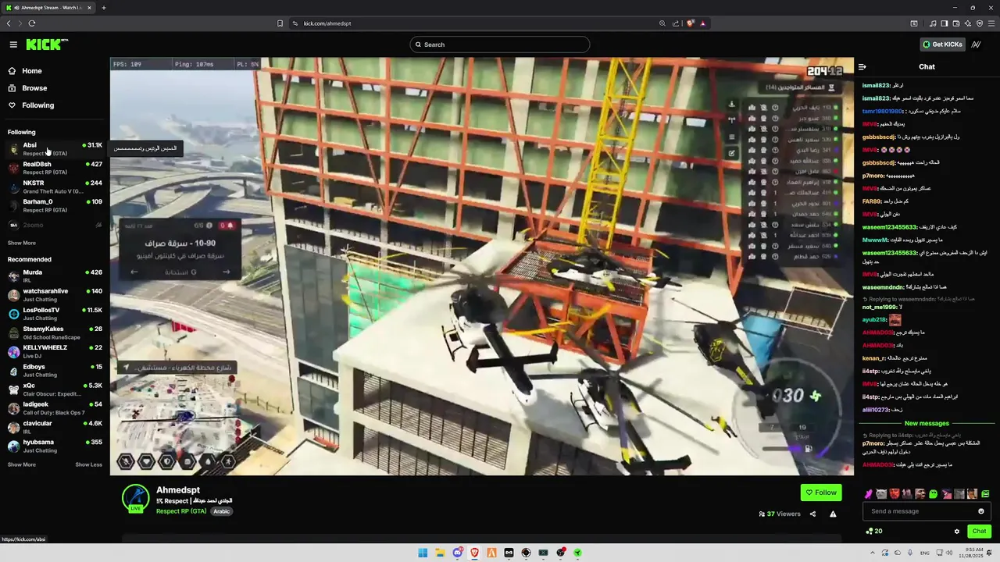Open Absi's followed channel
This screenshot has width=1000, height=562.
tap(55, 148)
